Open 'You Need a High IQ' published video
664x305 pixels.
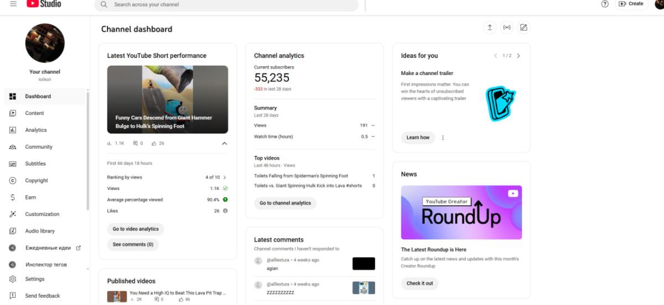click(x=177, y=293)
